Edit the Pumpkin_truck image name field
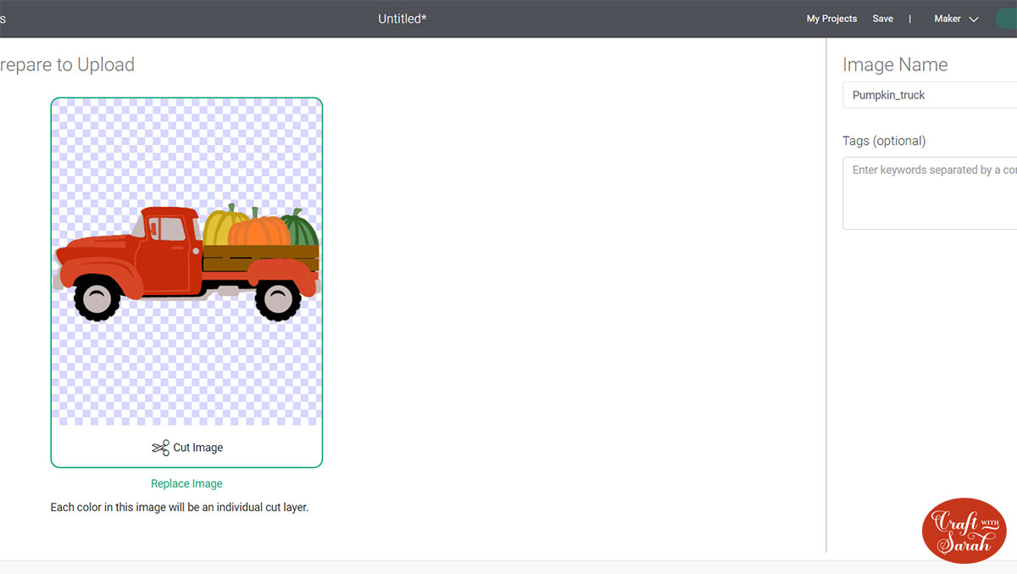The image size is (1017, 574). pos(928,95)
